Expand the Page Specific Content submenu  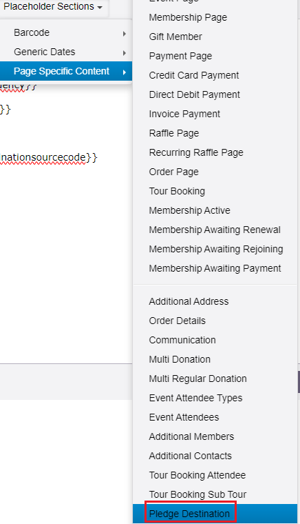point(66,71)
